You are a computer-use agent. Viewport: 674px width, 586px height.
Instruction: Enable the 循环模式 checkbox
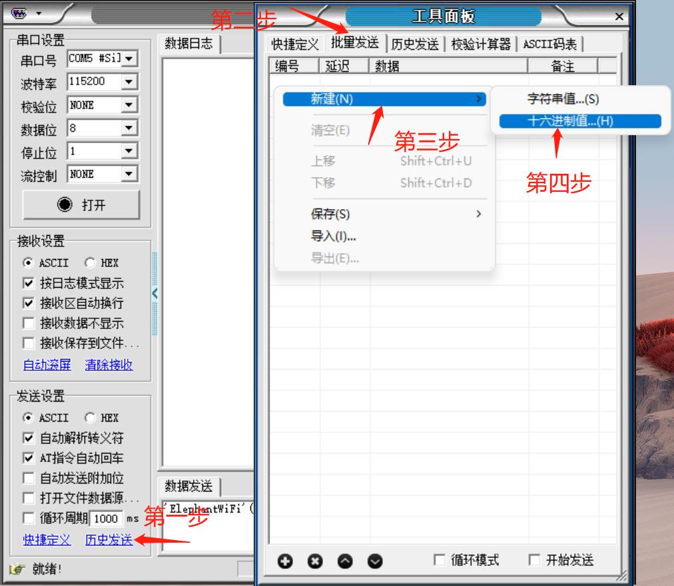pos(440,560)
